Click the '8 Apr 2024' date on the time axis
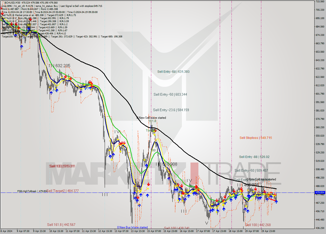326x234 pixels. 6,231
